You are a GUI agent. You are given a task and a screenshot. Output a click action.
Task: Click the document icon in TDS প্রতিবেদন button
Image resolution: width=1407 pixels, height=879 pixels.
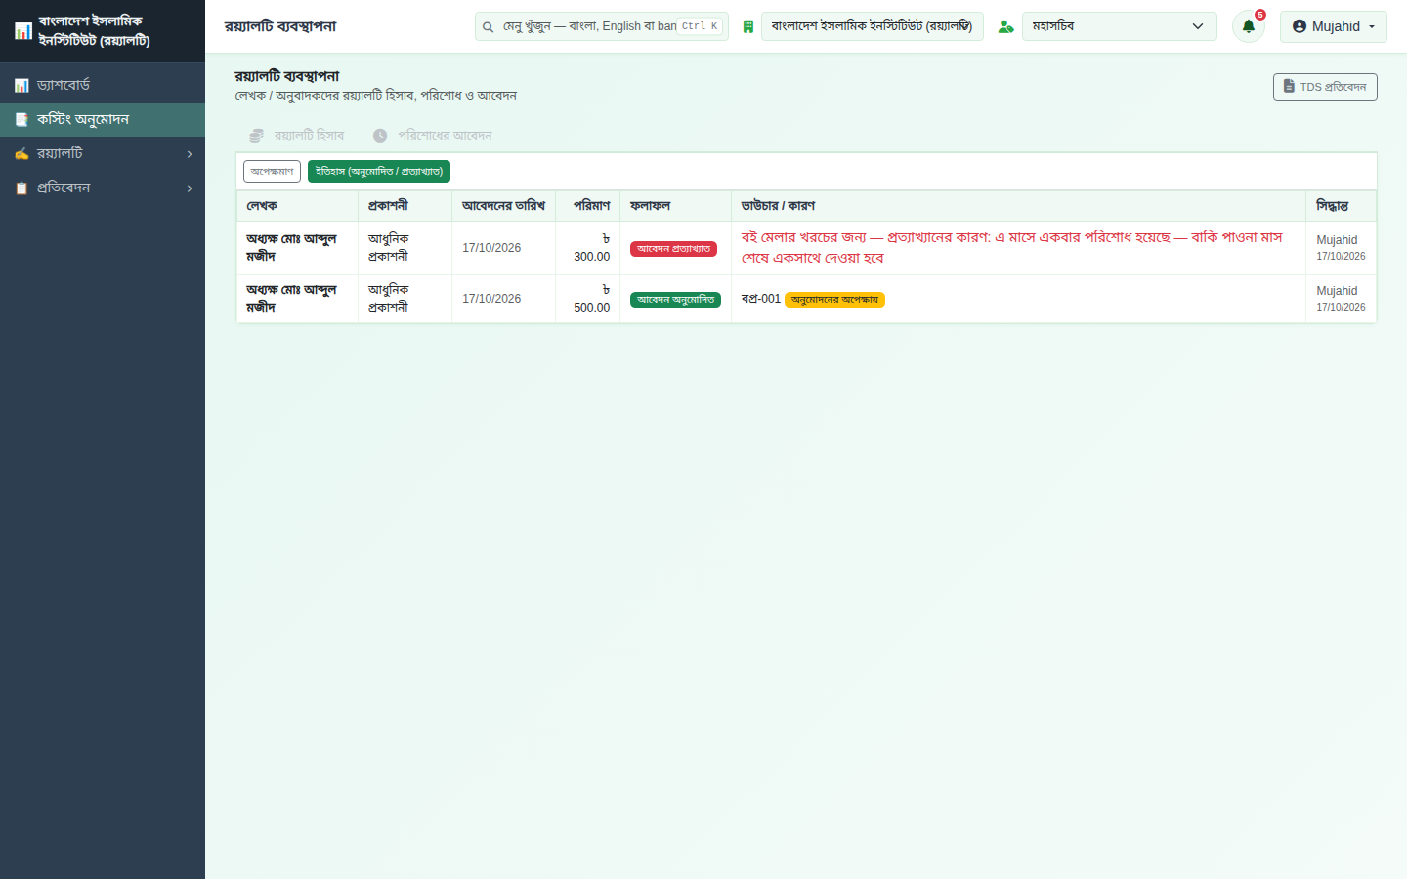(1289, 87)
